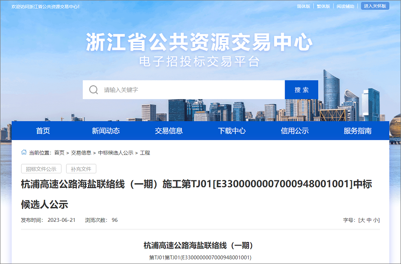Click 中标候选人公示 in the breadcrumb
This screenshot has height=264, width=401.
116,153
